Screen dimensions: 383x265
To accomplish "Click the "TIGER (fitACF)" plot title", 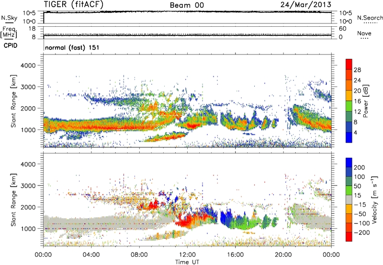I will point(74,4).
